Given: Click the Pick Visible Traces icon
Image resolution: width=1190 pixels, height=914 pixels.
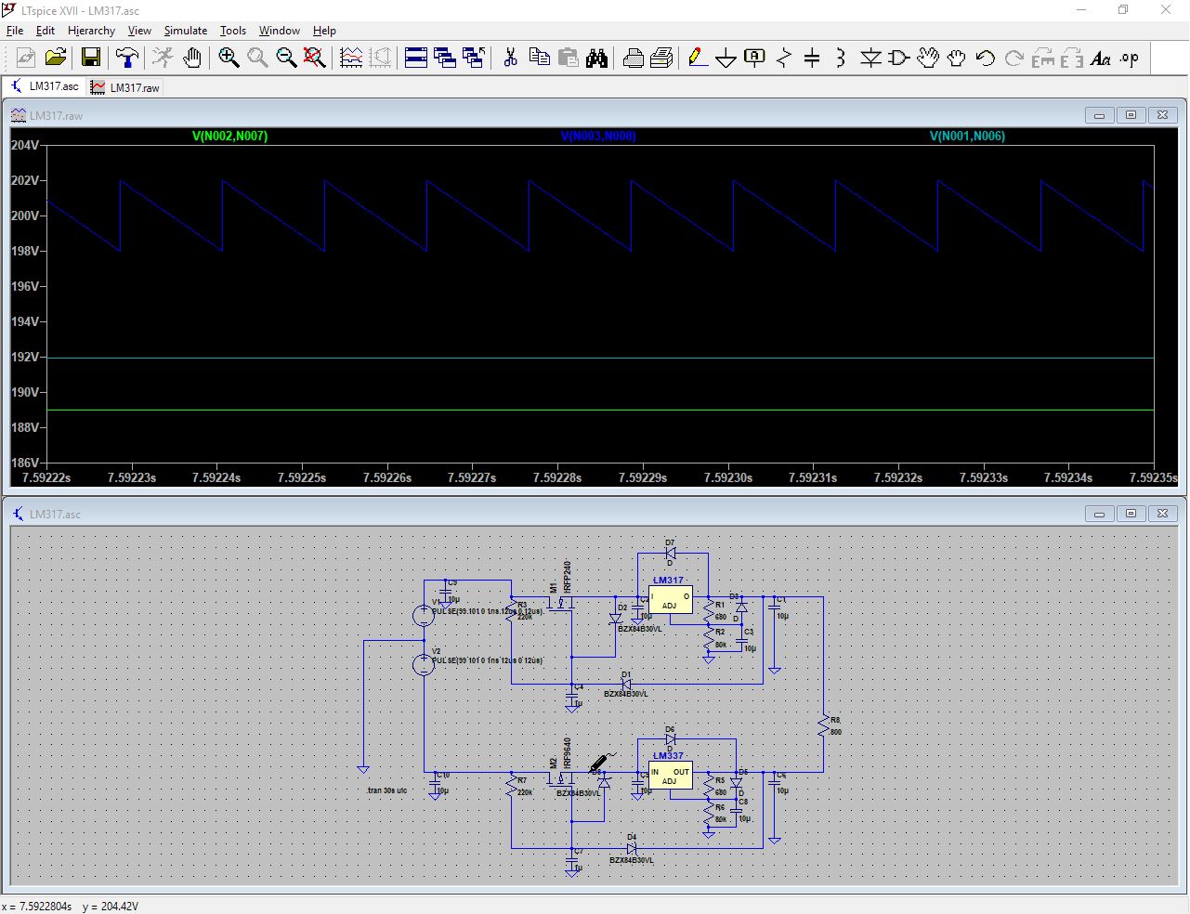Looking at the screenshot, I should click(351, 59).
